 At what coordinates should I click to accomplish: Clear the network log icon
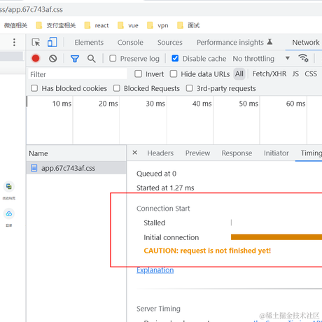[x=53, y=58]
